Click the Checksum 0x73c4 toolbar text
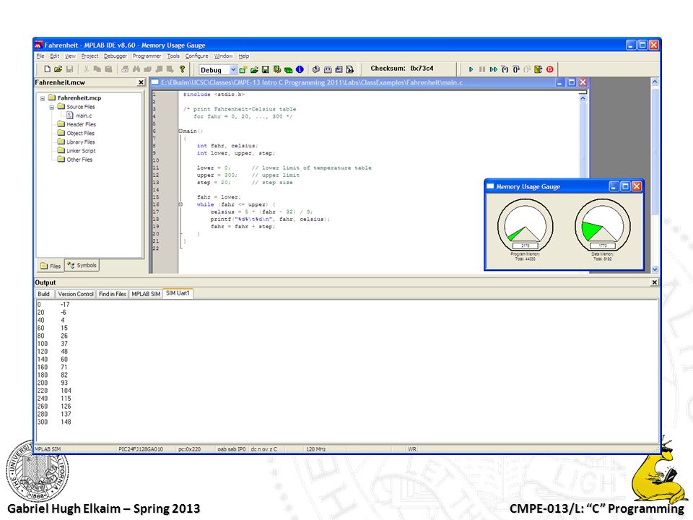 (402, 69)
